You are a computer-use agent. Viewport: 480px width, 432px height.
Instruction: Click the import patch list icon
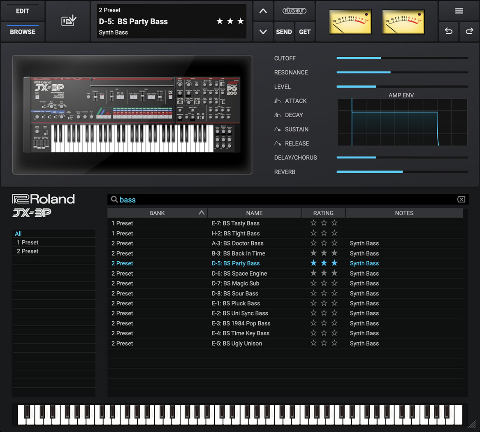69,21
